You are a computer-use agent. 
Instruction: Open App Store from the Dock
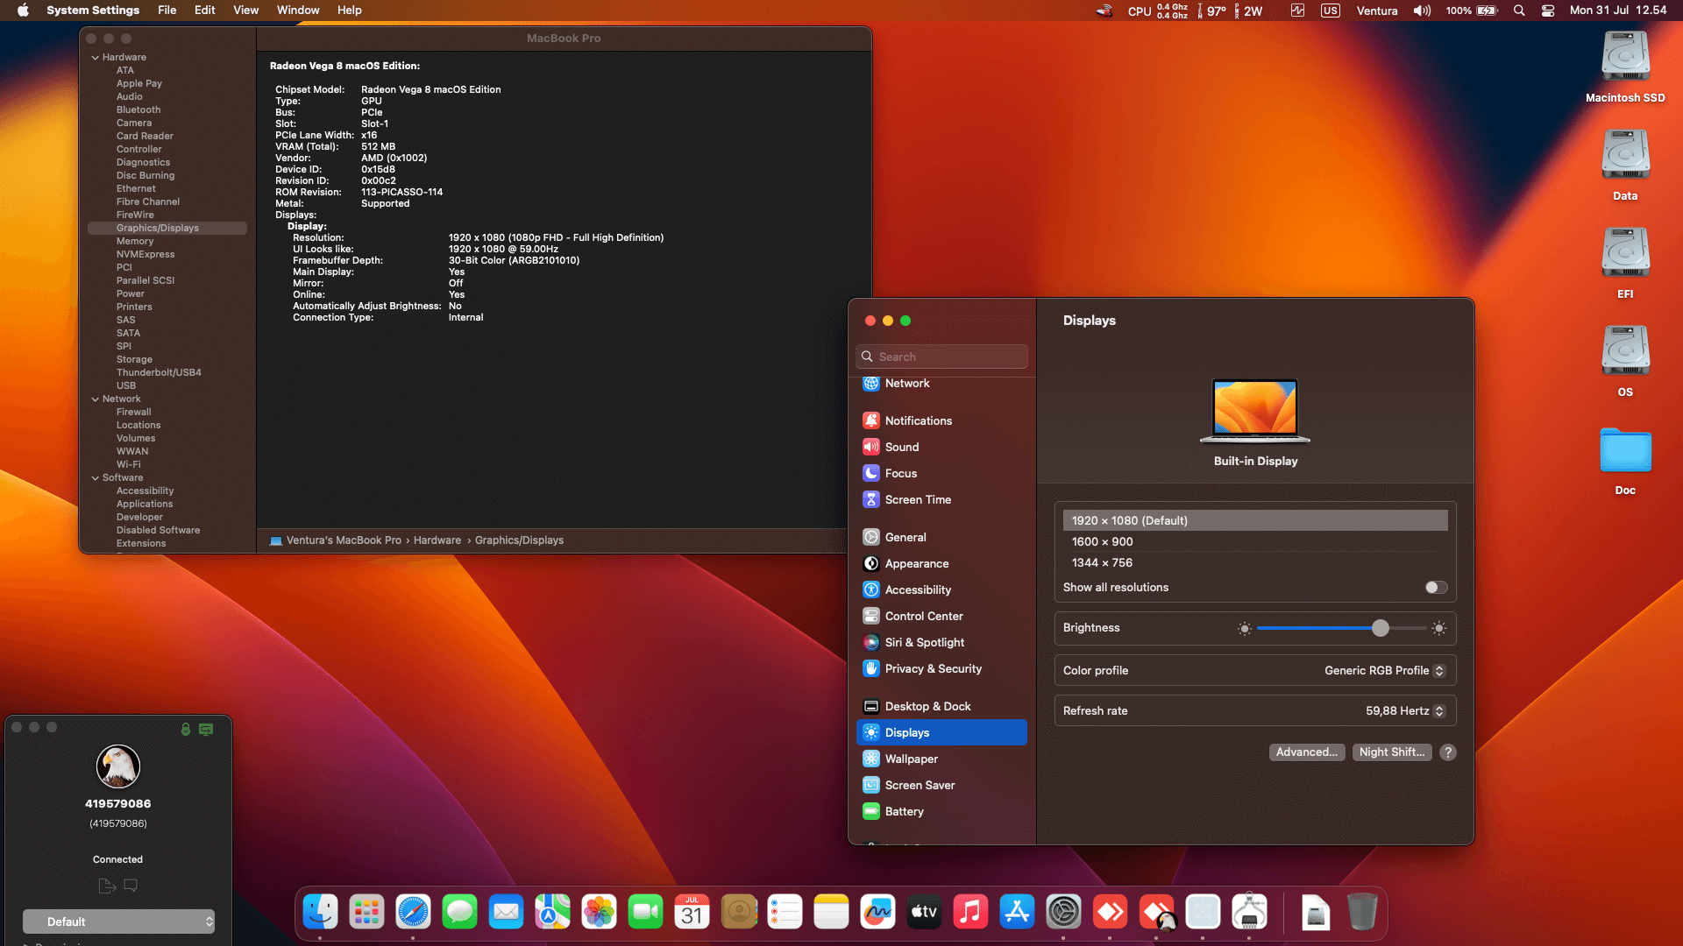[x=1017, y=912]
